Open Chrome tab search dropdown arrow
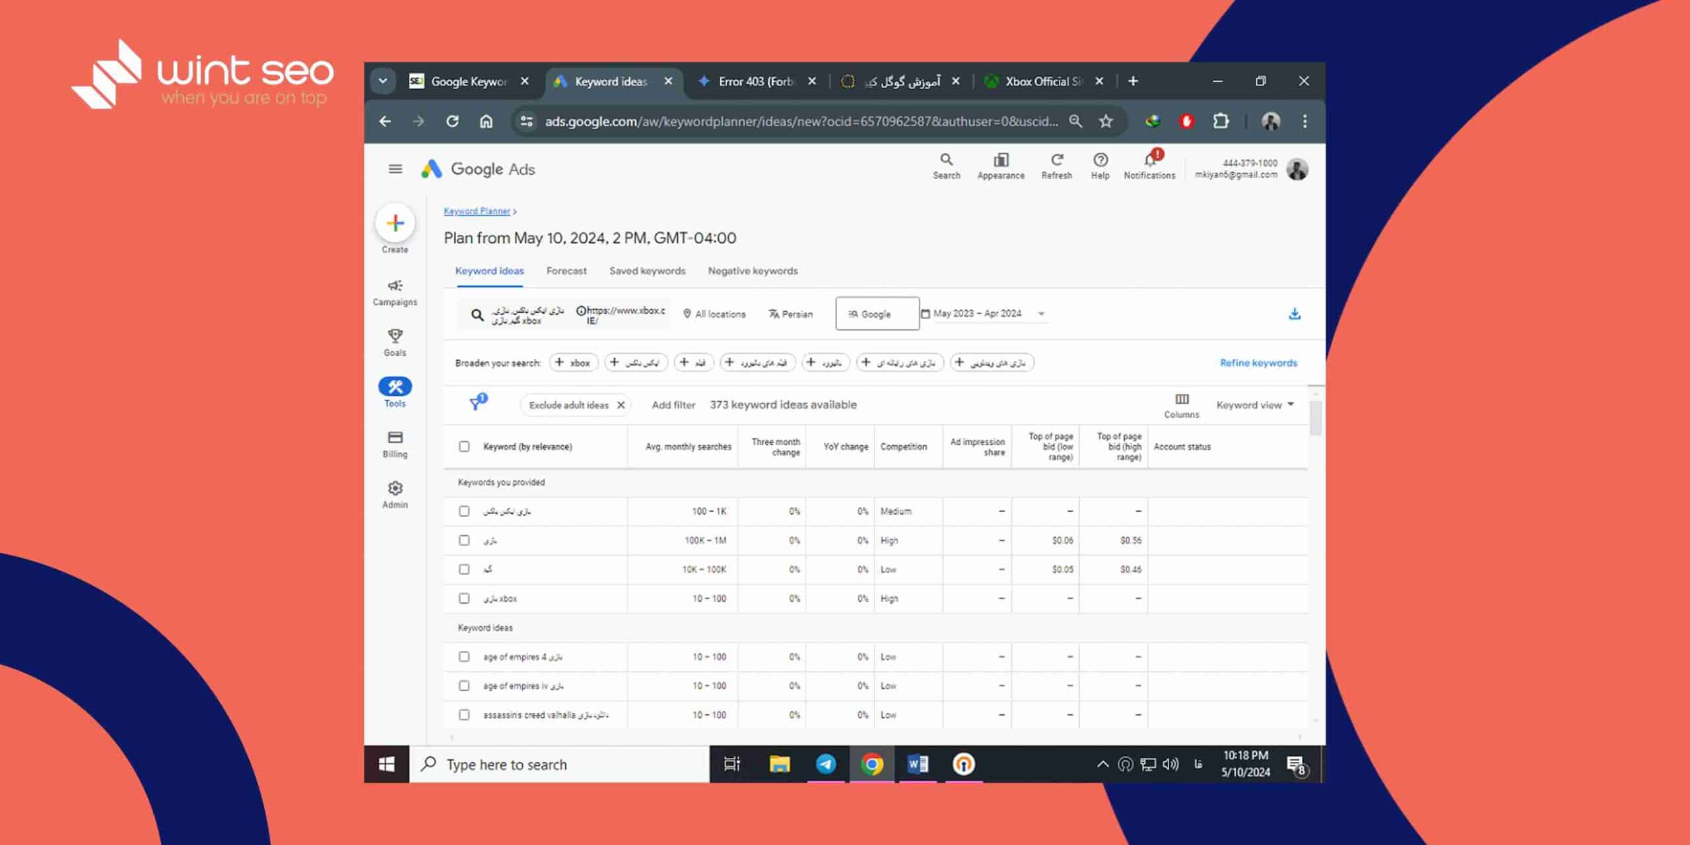Viewport: 1690px width, 845px height. [383, 81]
